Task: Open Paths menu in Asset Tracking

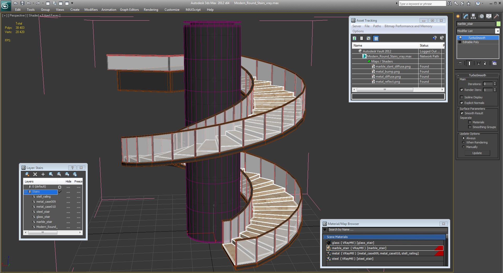Action: pos(377,26)
